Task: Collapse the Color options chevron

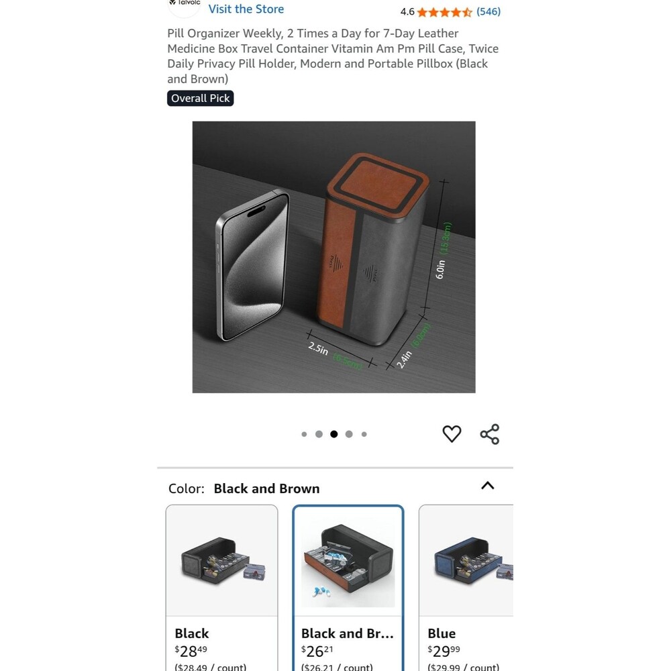Action: point(487,486)
